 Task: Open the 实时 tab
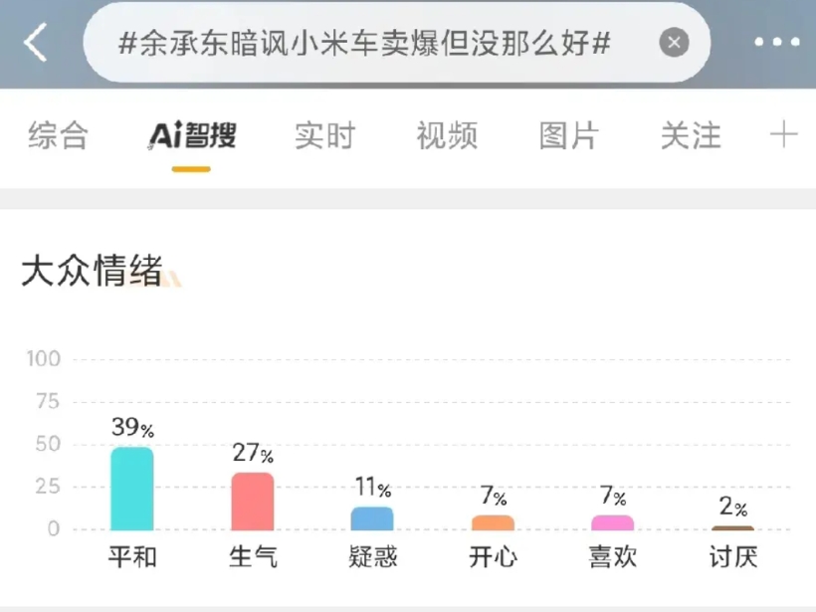(324, 135)
